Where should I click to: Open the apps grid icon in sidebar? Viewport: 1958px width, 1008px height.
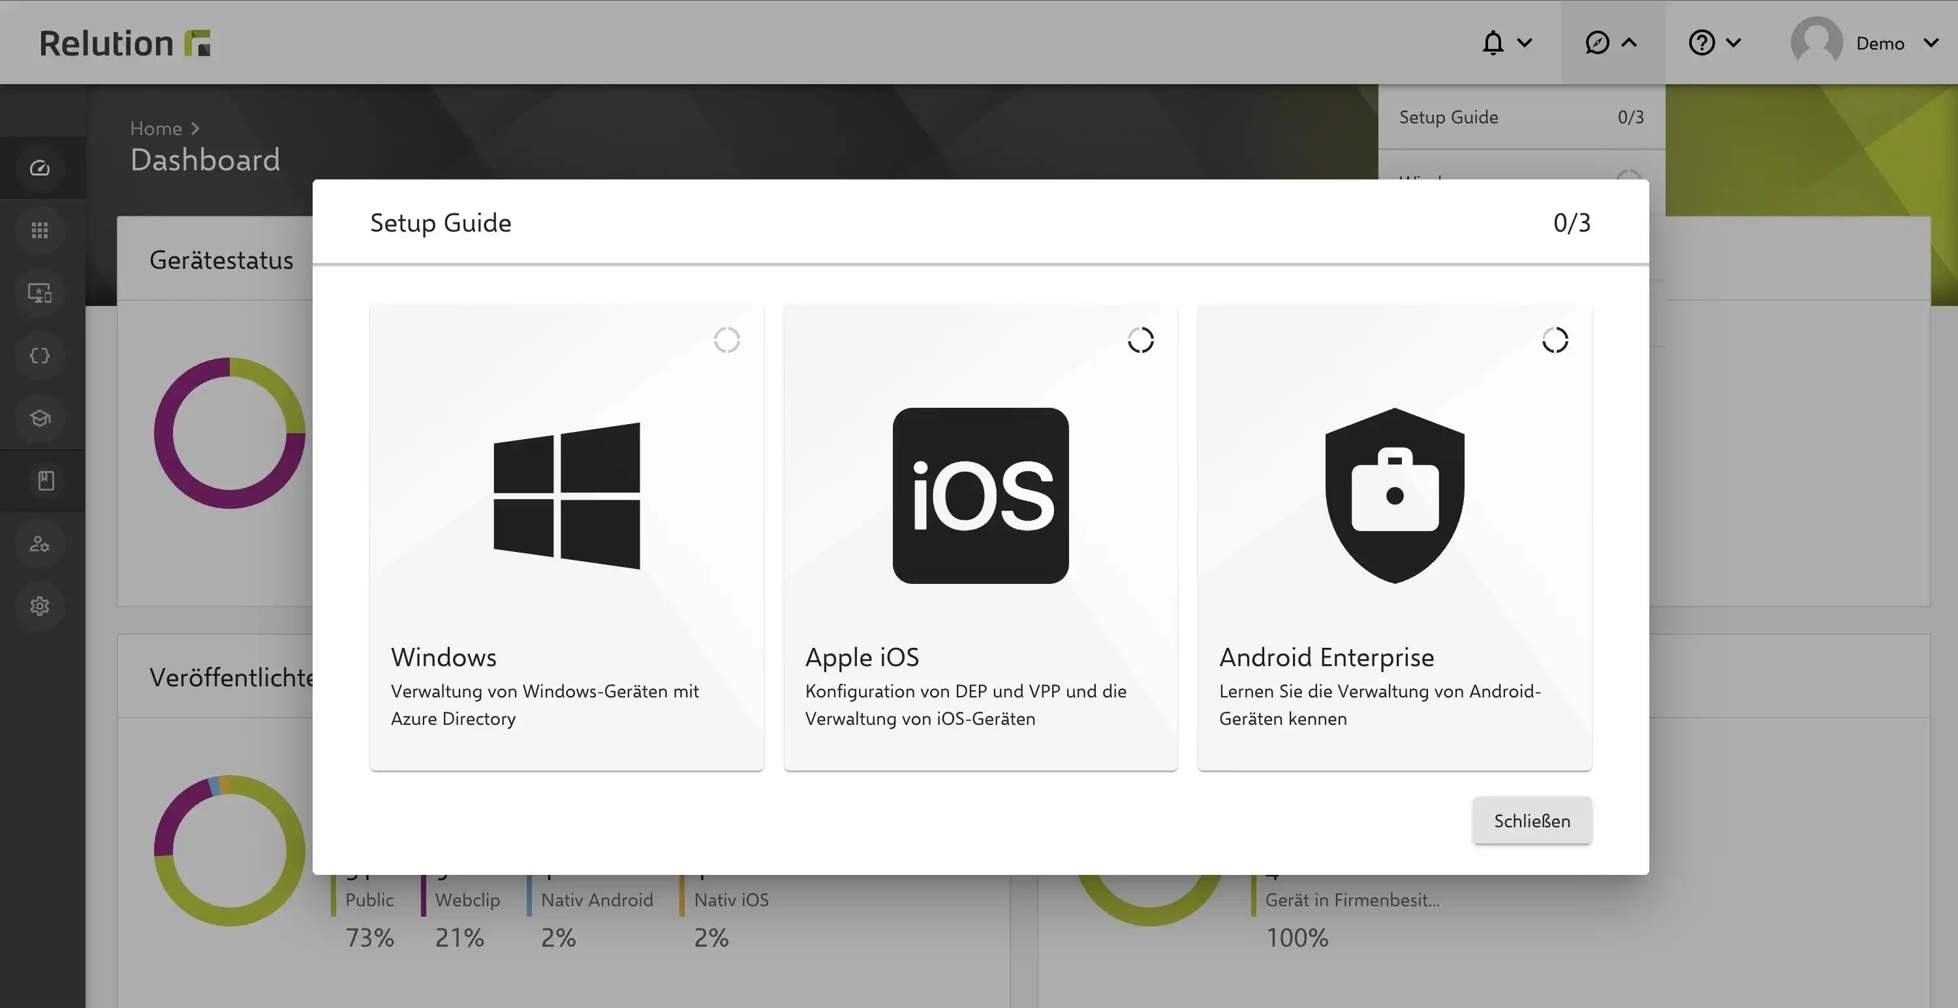click(x=40, y=230)
